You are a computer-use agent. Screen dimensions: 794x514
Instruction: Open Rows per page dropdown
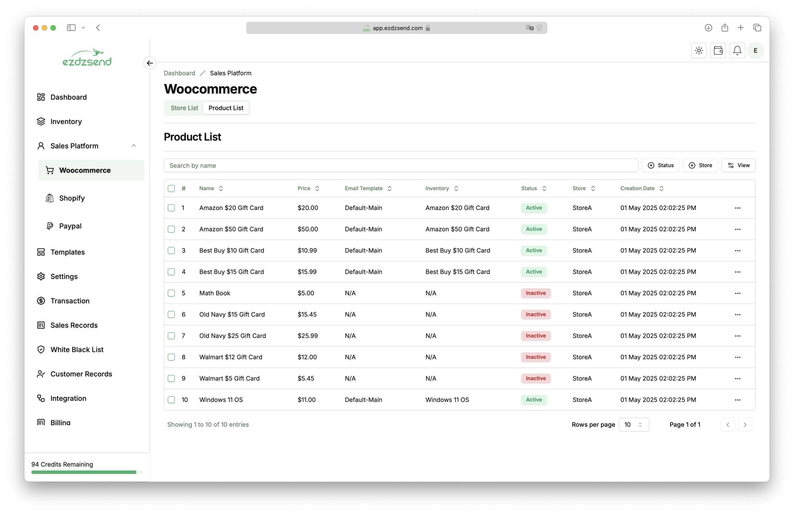click(634, 425)
